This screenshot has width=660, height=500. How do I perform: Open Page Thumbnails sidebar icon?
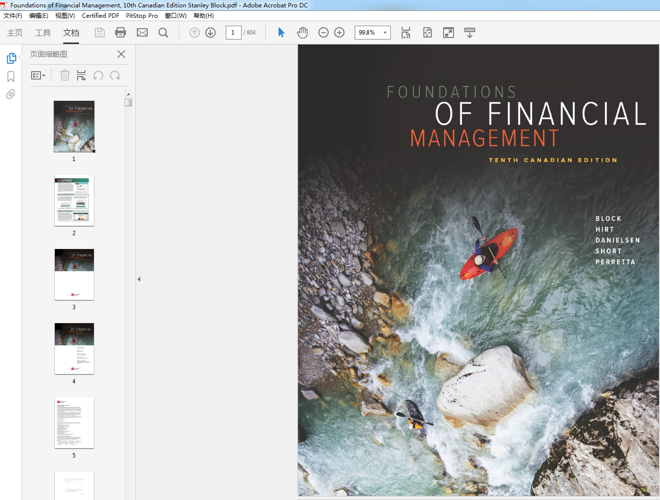(11, 58)
